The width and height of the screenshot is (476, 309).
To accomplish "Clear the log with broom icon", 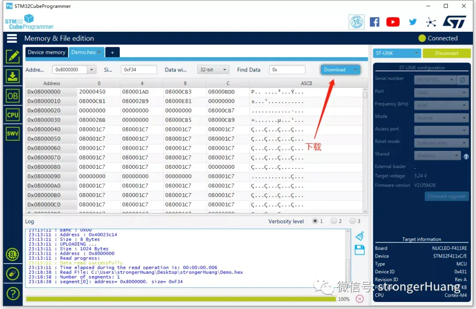I will (x=359, y=236).
